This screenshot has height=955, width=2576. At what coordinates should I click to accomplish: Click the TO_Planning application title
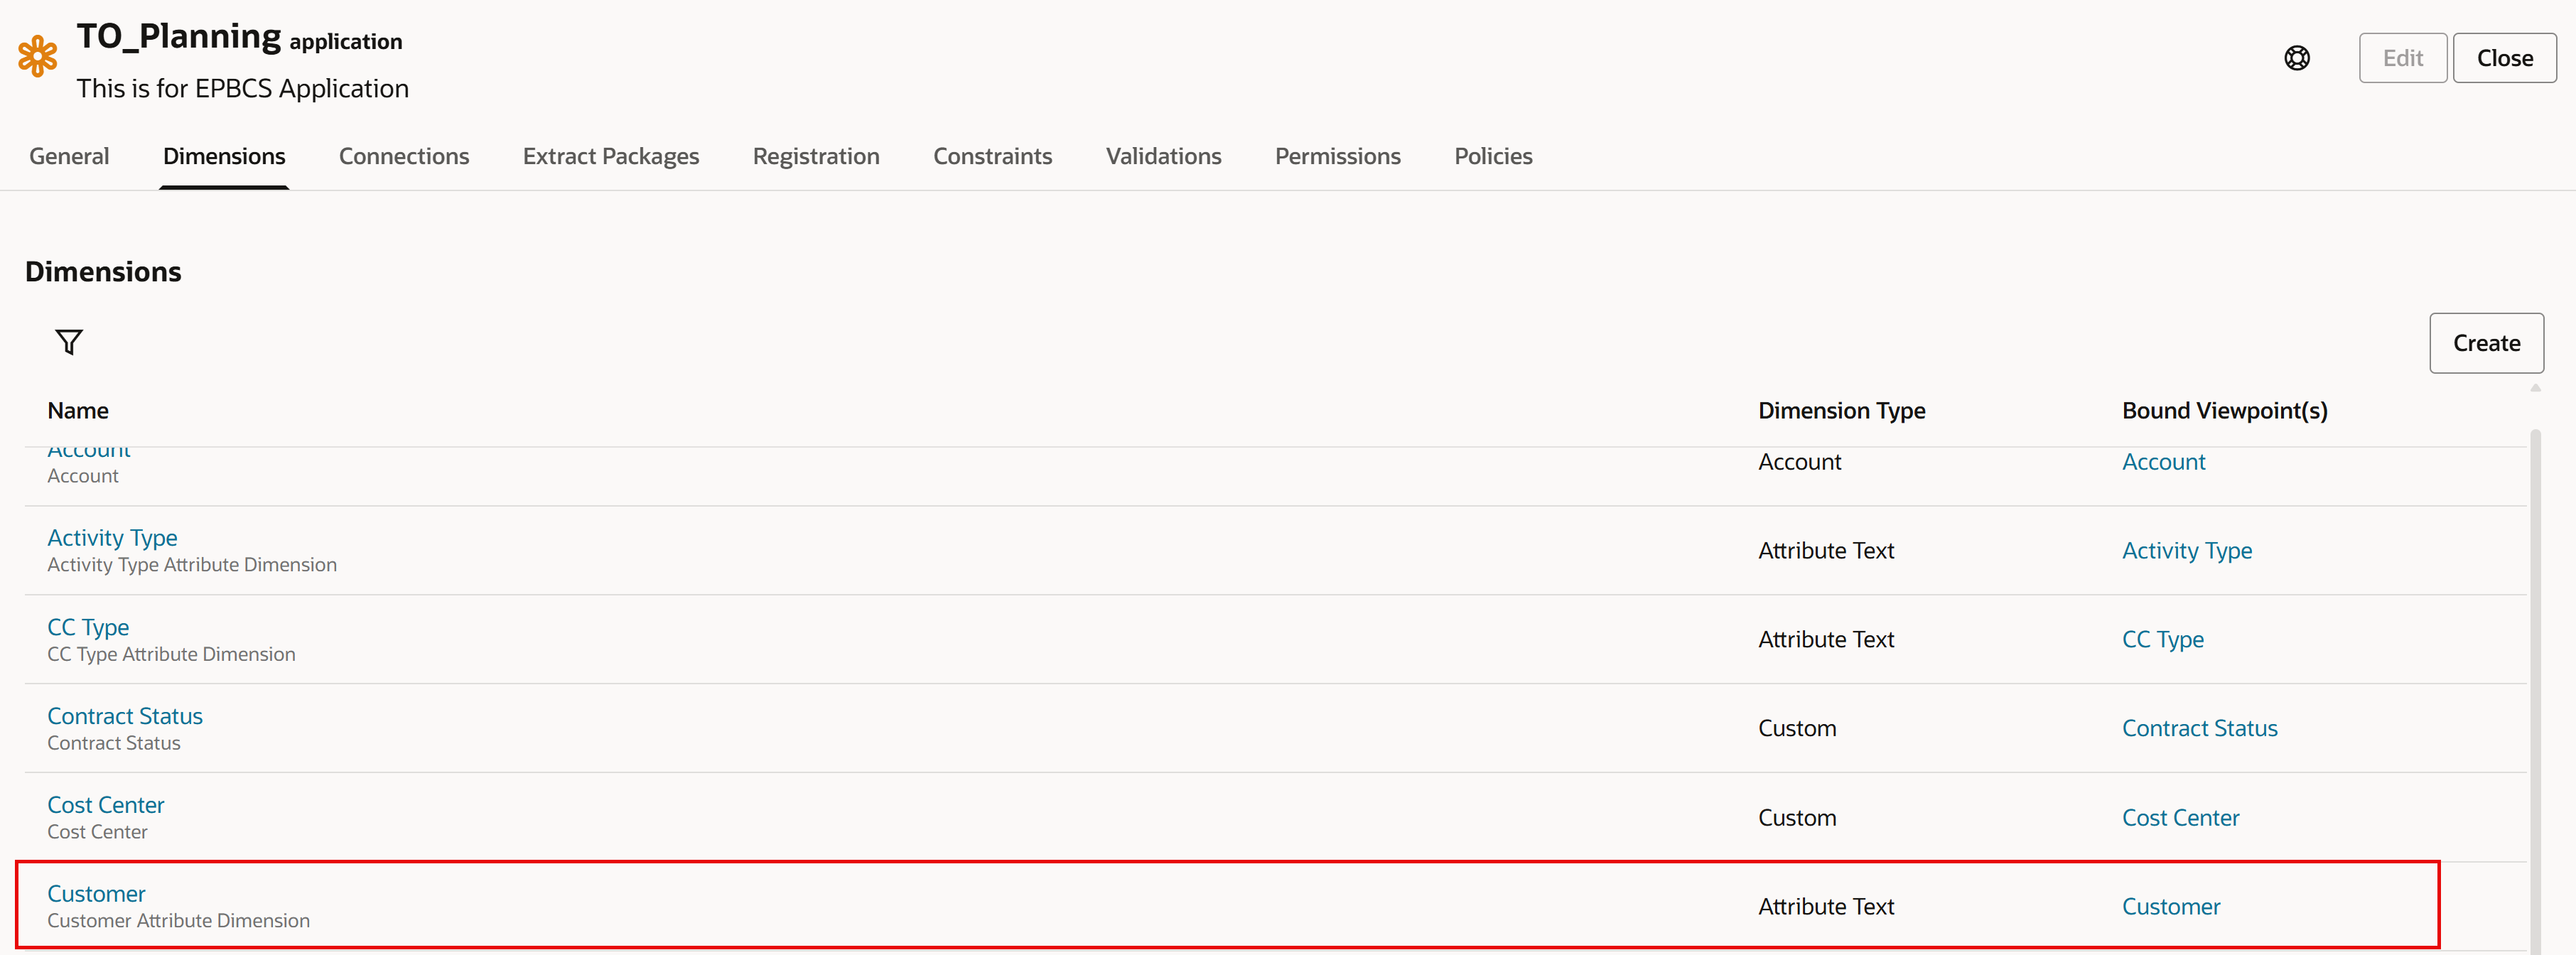(239, 37)
